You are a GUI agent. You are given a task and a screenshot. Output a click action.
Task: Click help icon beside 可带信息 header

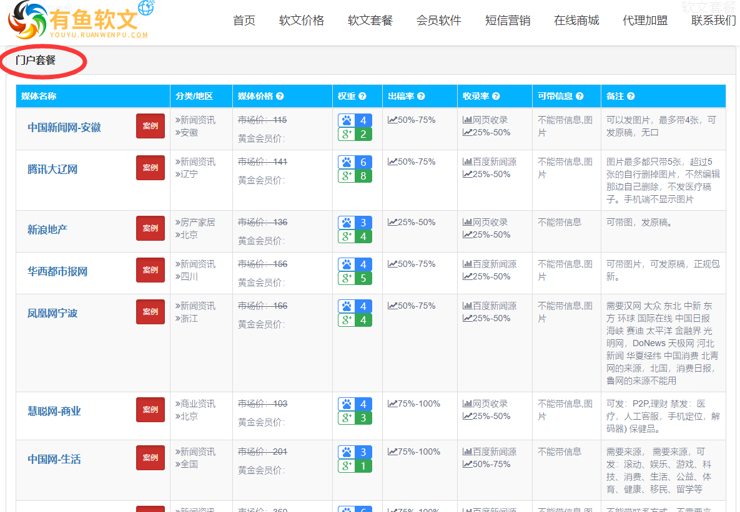point(580,96)
